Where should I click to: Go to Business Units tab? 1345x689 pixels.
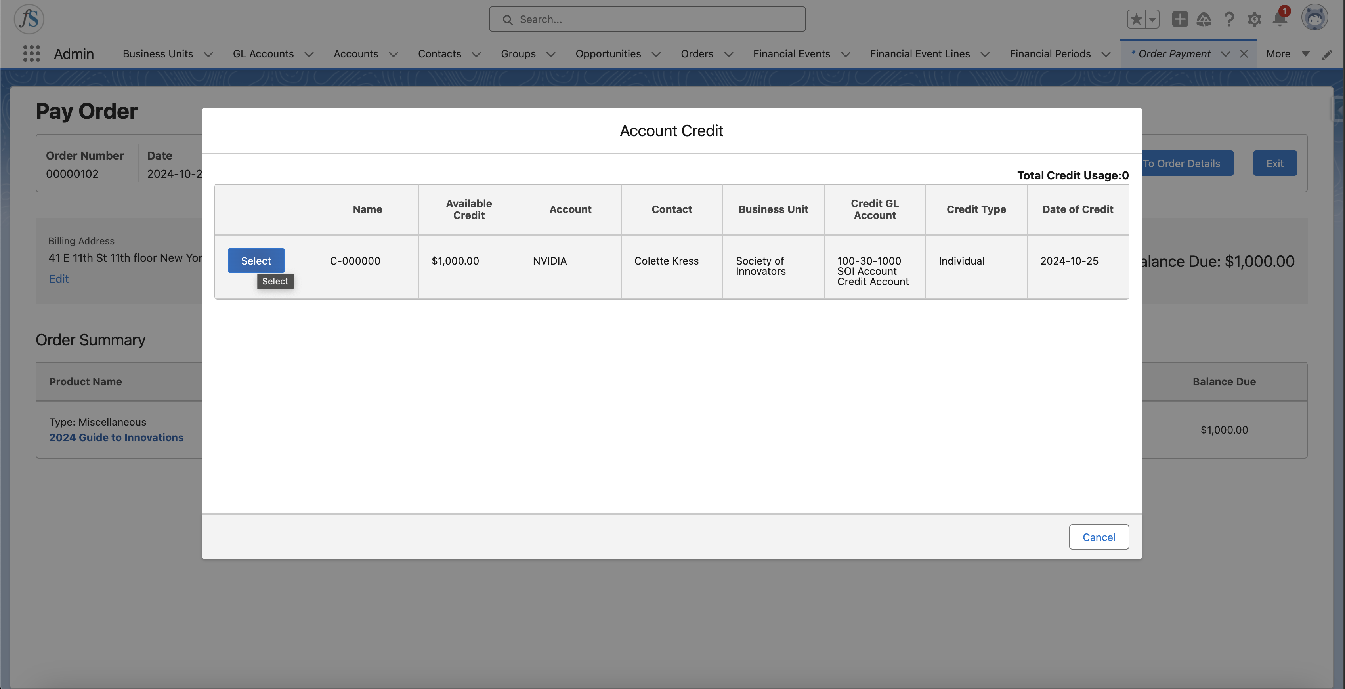[x=158, y=54]
